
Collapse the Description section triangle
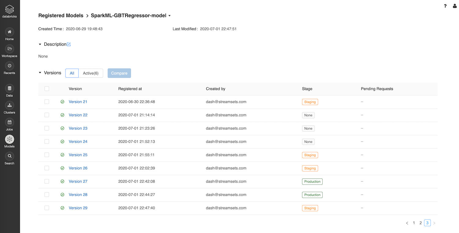[x=40, y=44]
